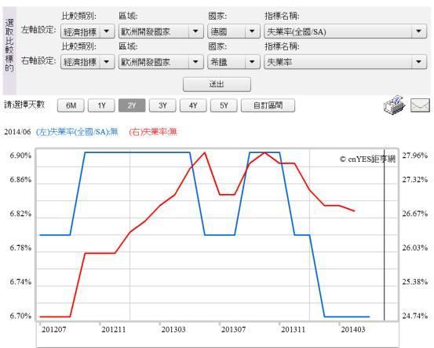
Task: Select the 4Y time range
Action: [193, 105]
